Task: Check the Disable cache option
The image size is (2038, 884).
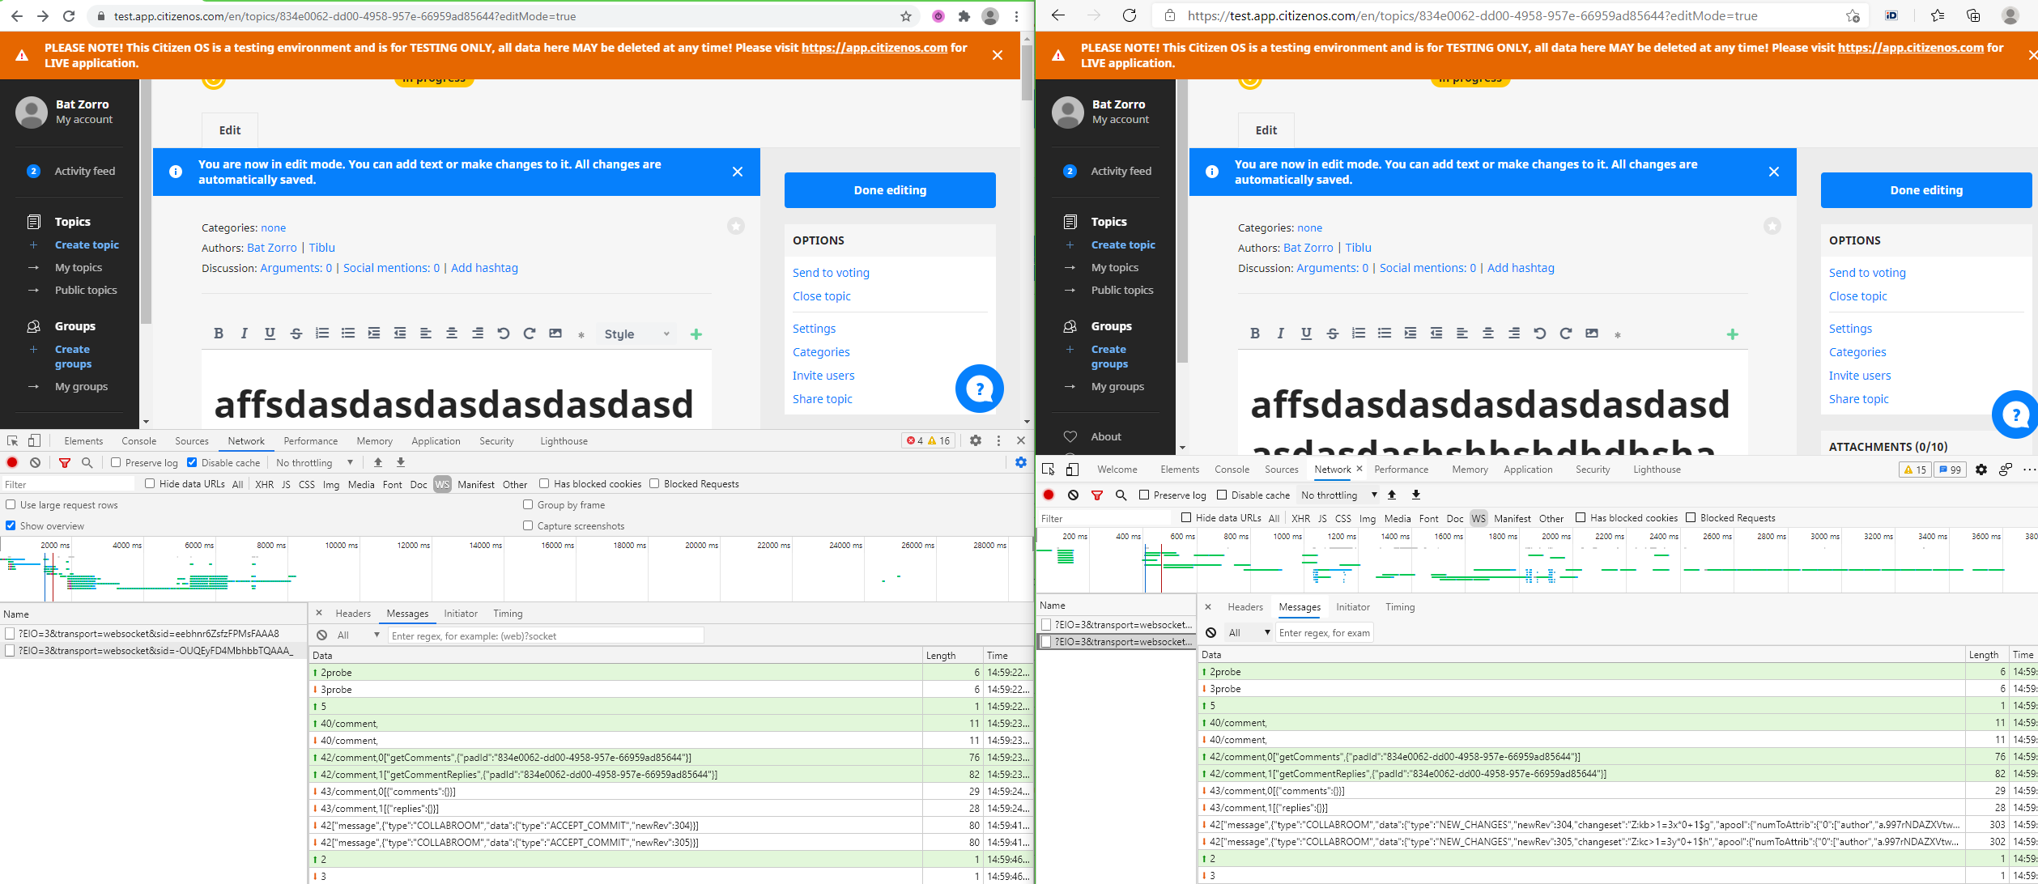Action: click(192, 462)
